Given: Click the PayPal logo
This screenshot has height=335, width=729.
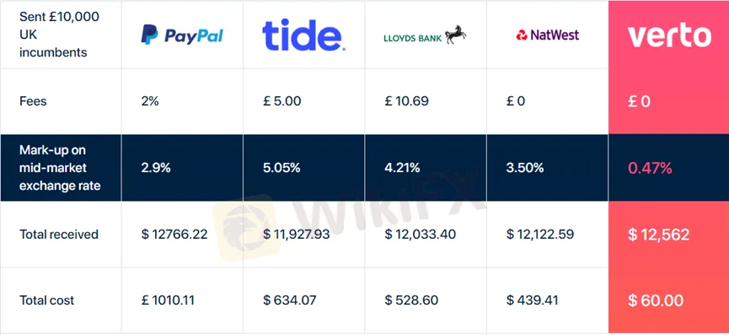Looking at the screenshot, I should click(x=182, y=35).
